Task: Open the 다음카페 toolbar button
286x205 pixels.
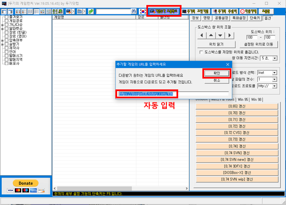Action: pos(248,11)
